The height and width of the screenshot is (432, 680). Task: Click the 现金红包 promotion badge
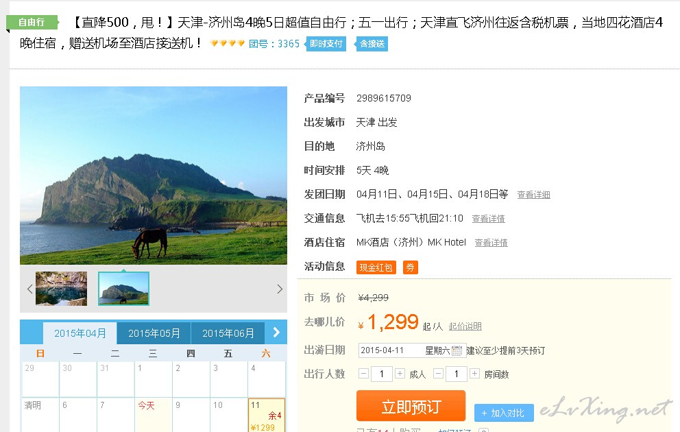point(376,267)
